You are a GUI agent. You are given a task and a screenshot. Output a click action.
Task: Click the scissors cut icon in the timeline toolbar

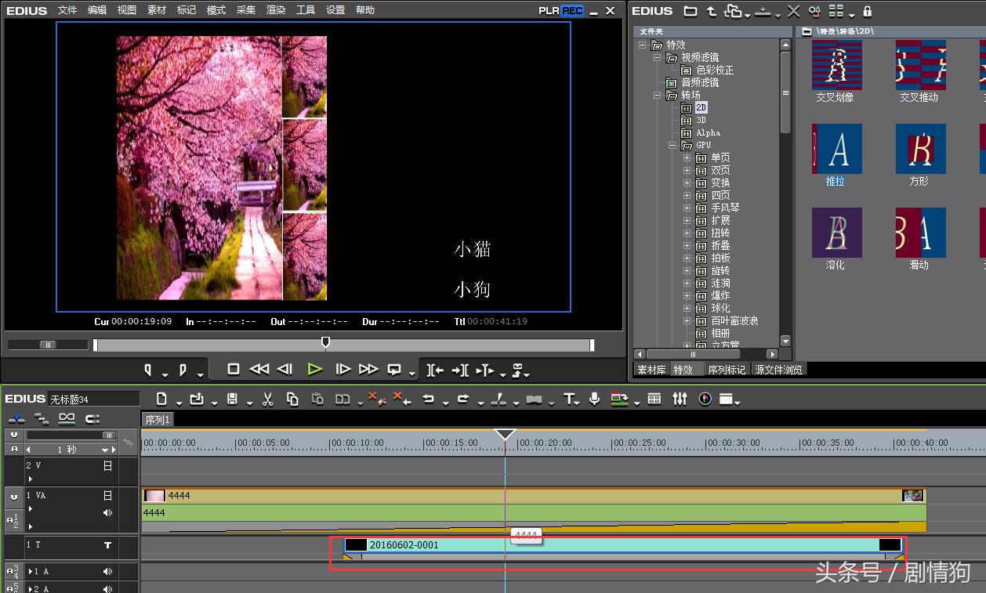pos(267,400)
